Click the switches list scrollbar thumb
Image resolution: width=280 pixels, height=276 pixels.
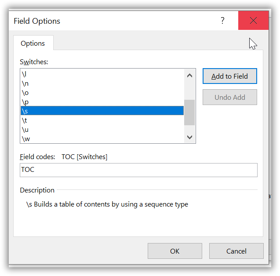(x=189, y=112)
